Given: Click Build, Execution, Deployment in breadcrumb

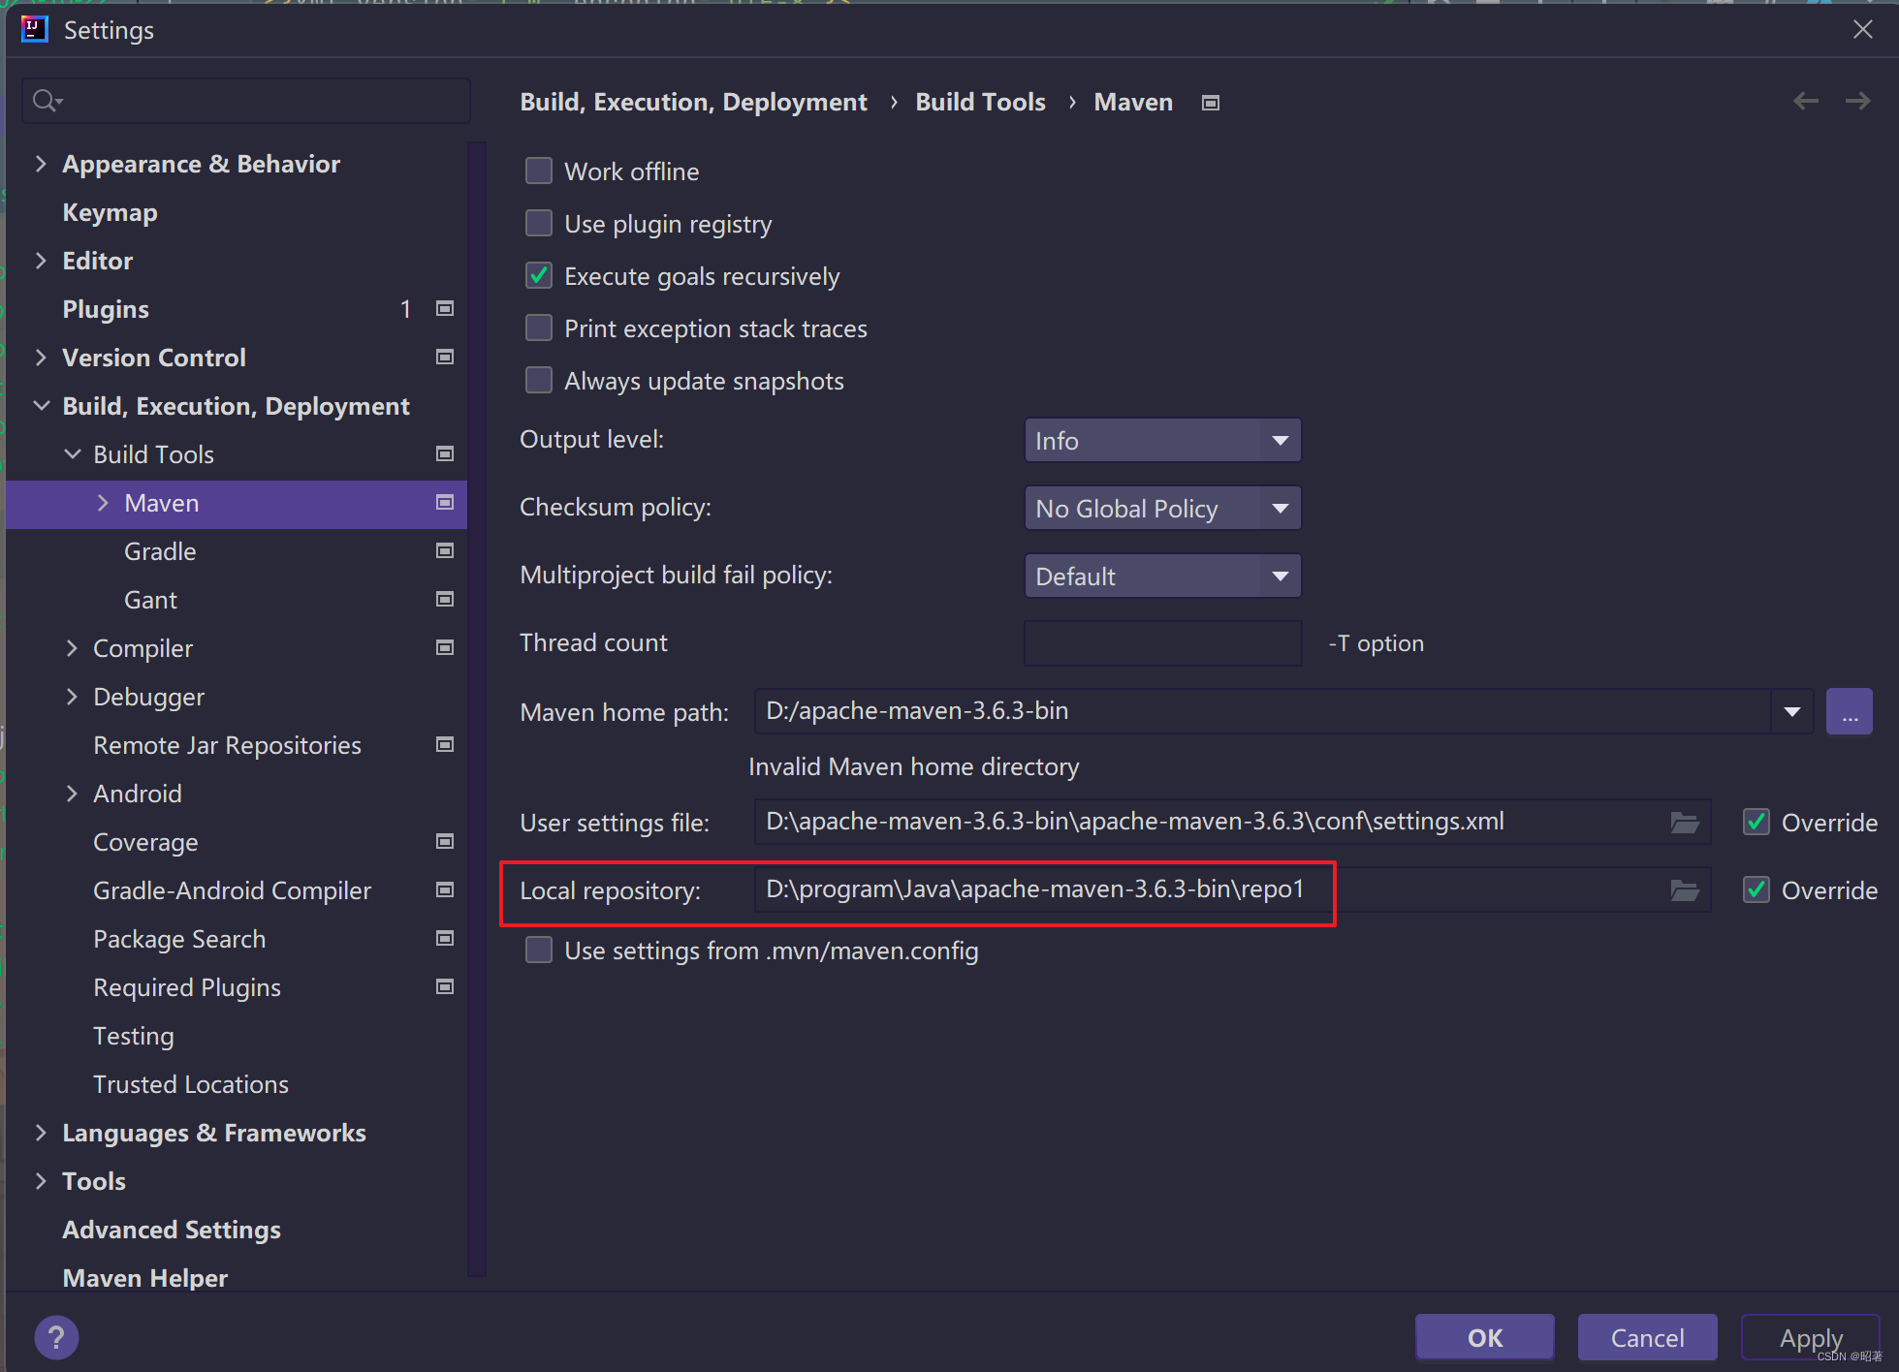Looking at the screenshot, I should pos(693,103).
